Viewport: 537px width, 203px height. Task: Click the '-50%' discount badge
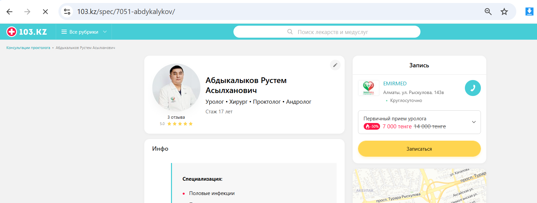372,126
